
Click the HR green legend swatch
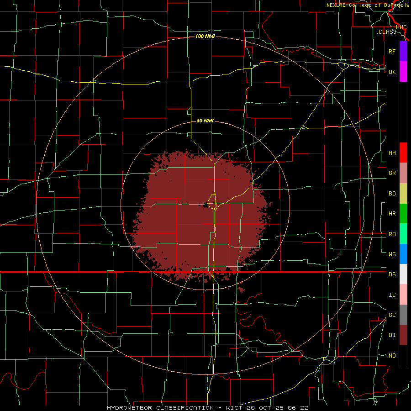[403, 214]
